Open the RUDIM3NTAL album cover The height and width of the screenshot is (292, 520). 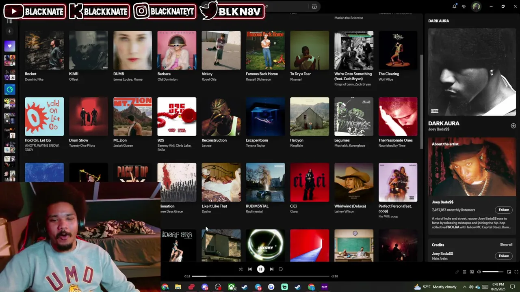[265, 182]
